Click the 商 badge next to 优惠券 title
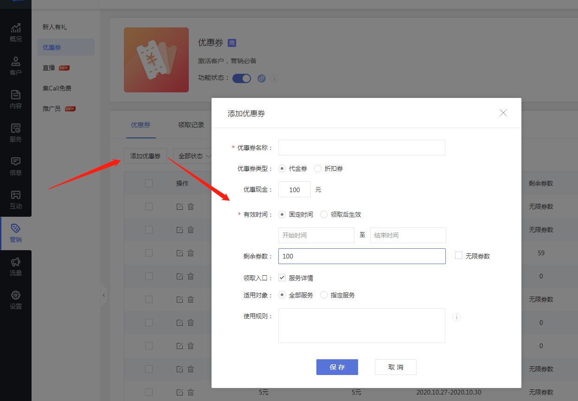Viewport: 578px width, 401px height. [232, 43]
